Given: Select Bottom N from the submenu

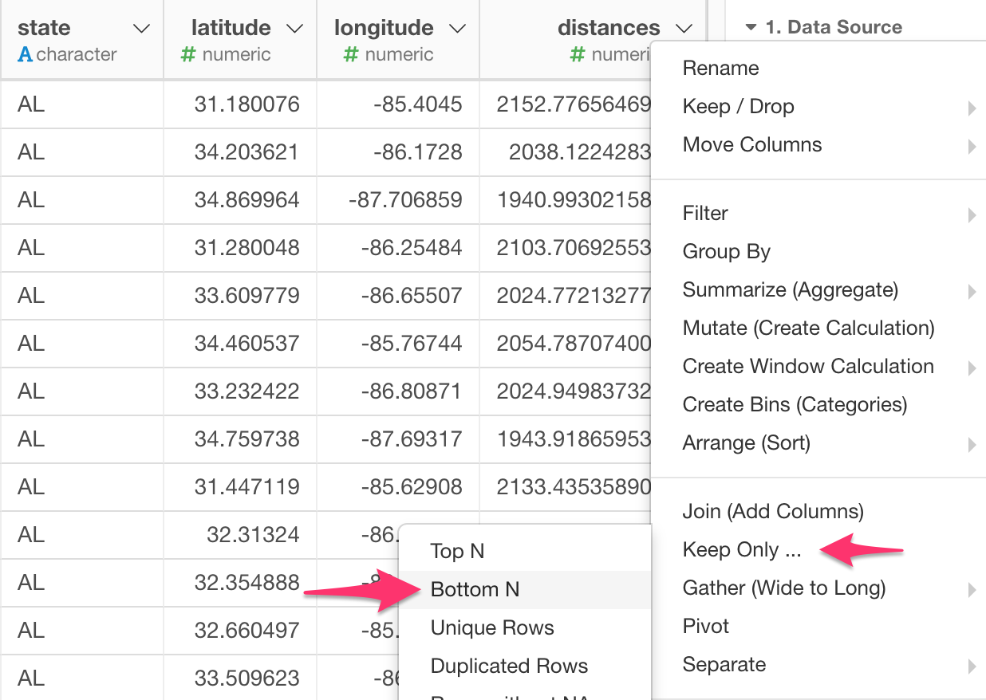Looking at the screenshot, I should (x=475, y=589).
